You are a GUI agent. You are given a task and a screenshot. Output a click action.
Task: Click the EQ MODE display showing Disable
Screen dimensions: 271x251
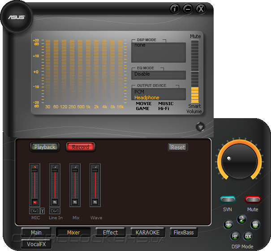(x=159, y=75)
